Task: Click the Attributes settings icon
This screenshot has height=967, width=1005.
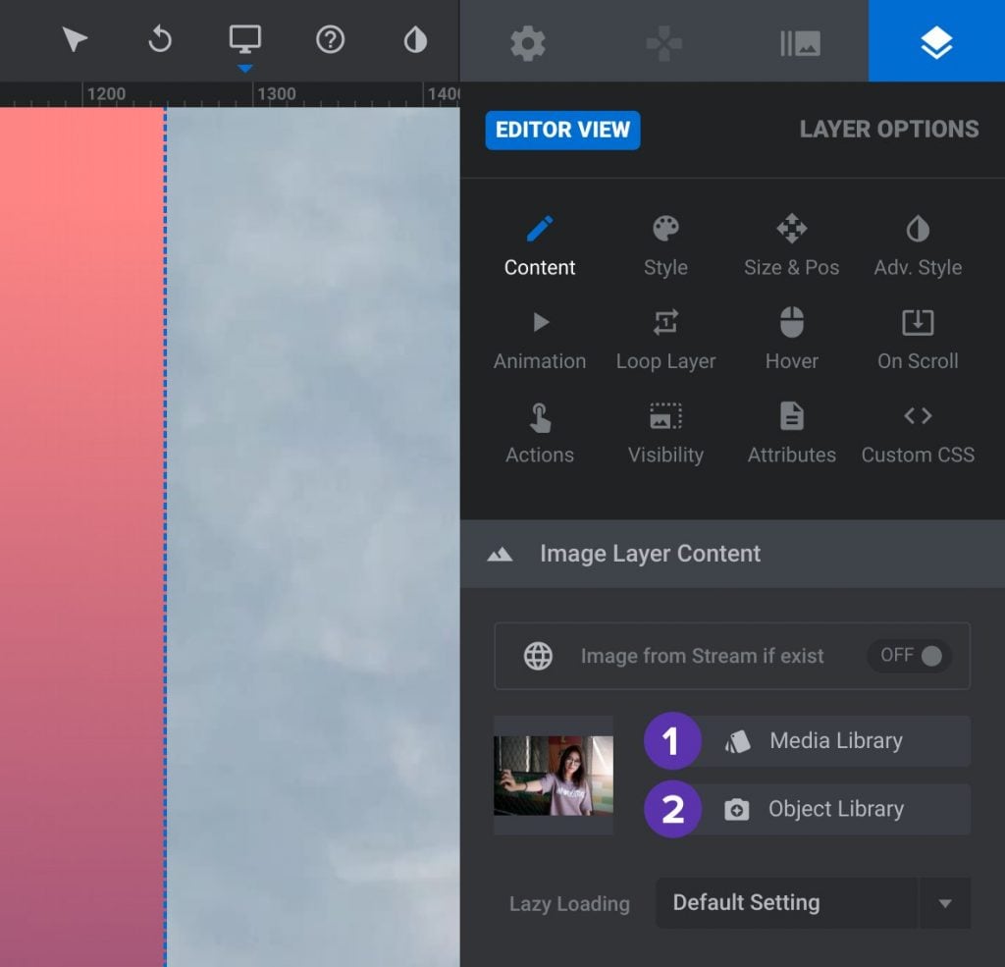Action: [x=791, y=432]
